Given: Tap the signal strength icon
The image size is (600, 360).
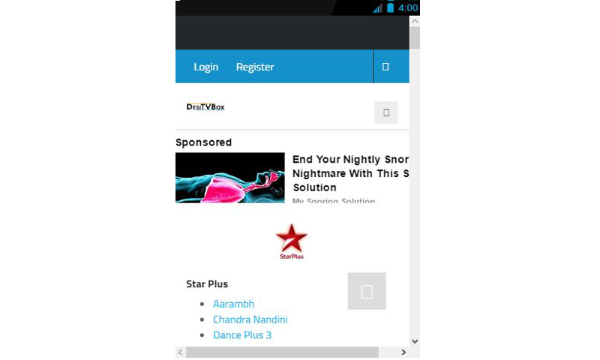Looking at the screenshot, I should coord(378,8).
